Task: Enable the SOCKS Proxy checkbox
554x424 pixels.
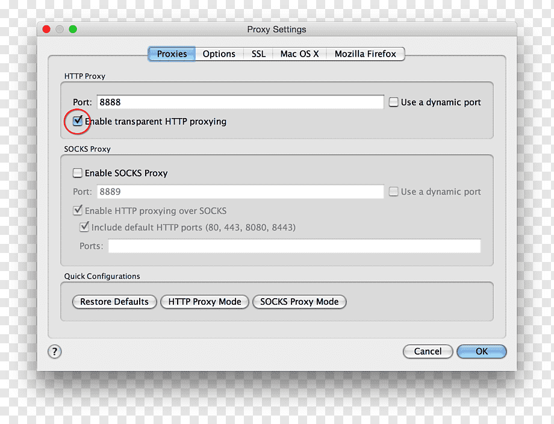Action: coord(77,173)
